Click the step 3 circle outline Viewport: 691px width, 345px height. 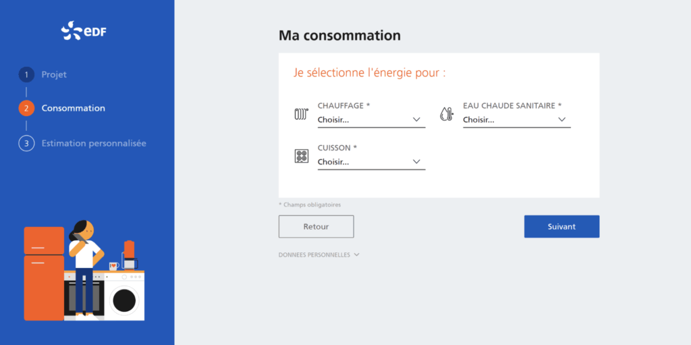[x=26, y=143]
